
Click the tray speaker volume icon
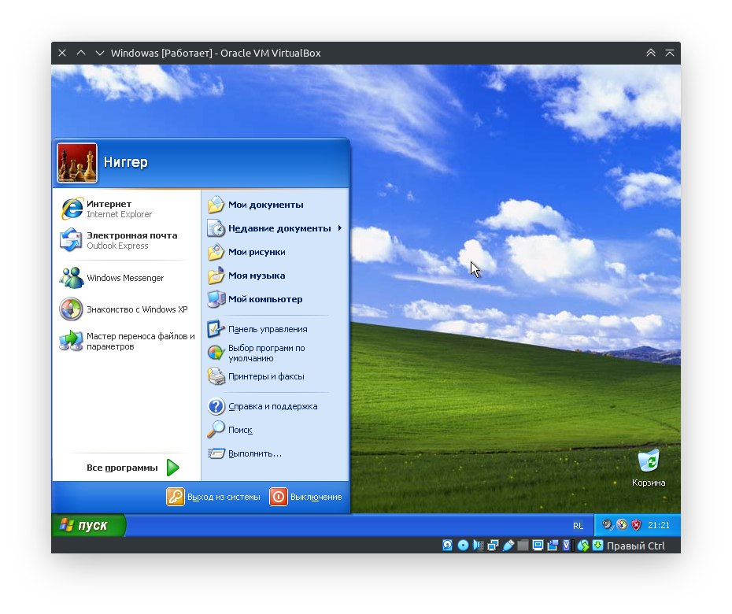[x=607, y=525]
